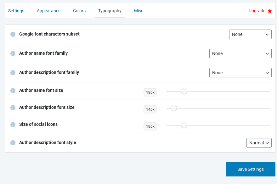Click the Save Settings button
The width and height of the screenshot is (277, 184).
click(250, 169)
